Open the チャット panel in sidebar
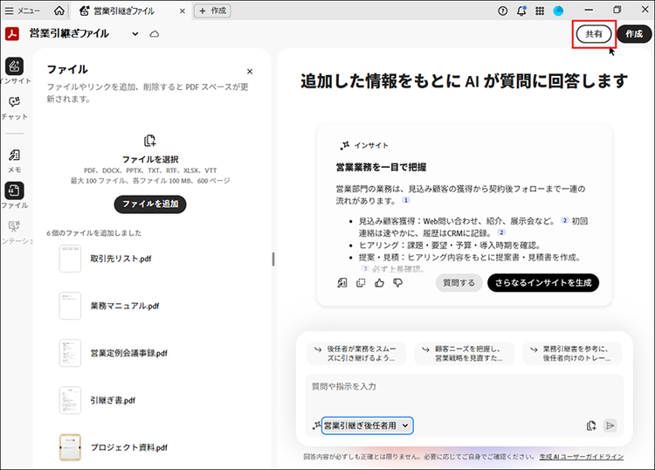This screenshot has width=655, height=470. click(x=14, y=107)
